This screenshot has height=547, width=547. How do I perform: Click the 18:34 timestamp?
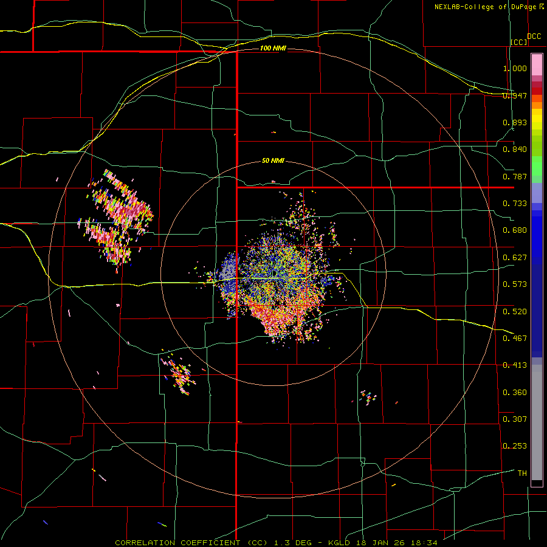[x=425, y=543]
